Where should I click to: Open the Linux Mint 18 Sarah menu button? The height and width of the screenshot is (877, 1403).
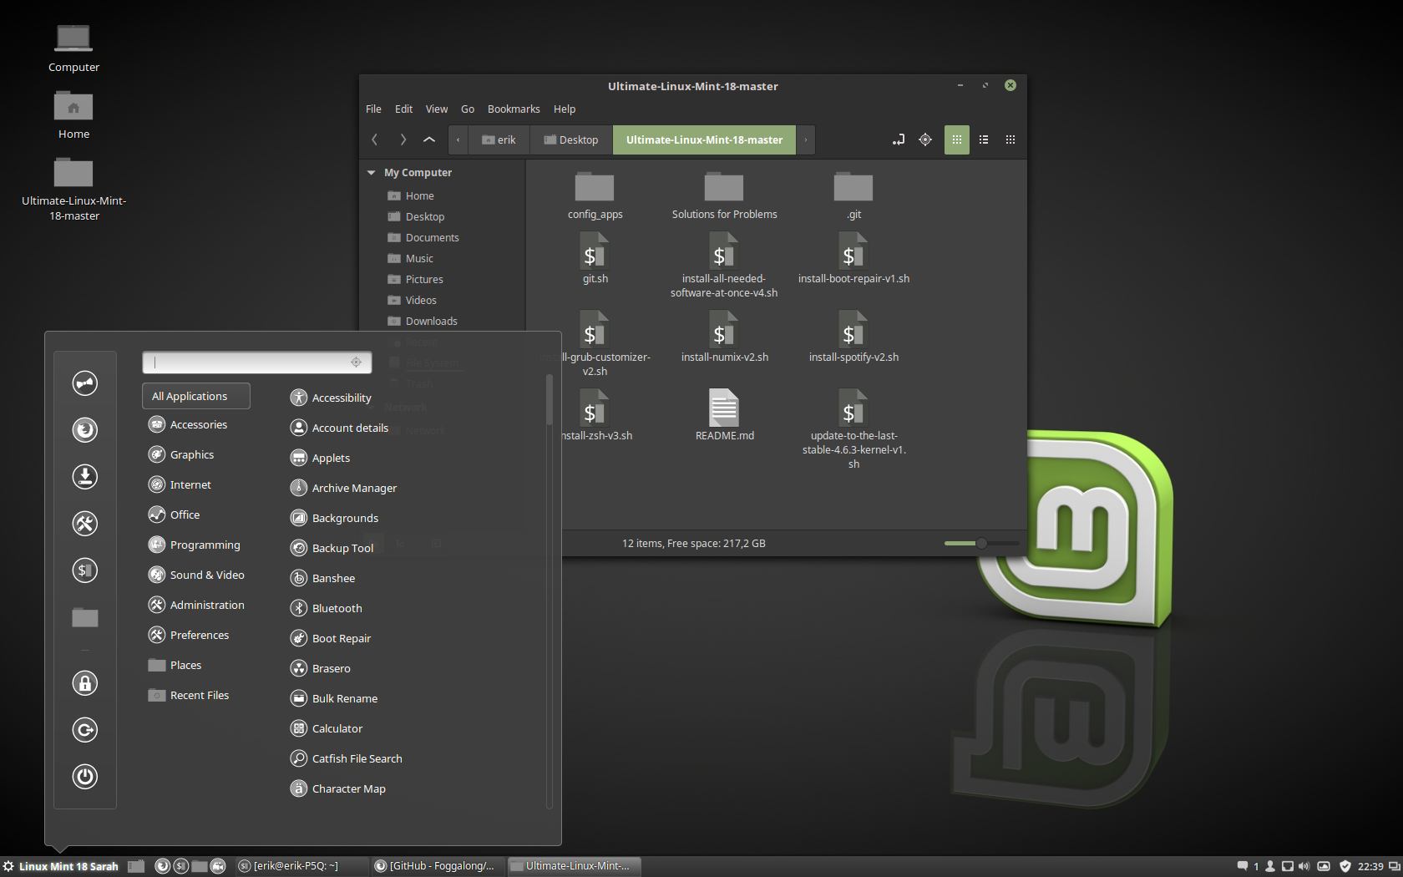coord(61,866)
